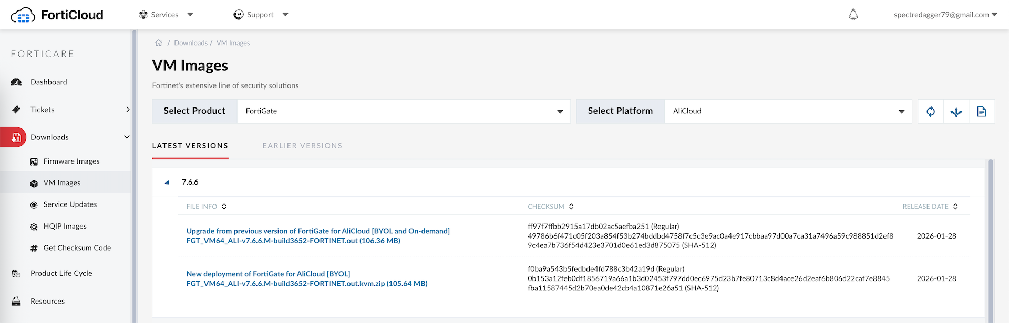1009x323 pixels.
Task: Open Firmware Images in sidebar
Action: tap(71, 161)
